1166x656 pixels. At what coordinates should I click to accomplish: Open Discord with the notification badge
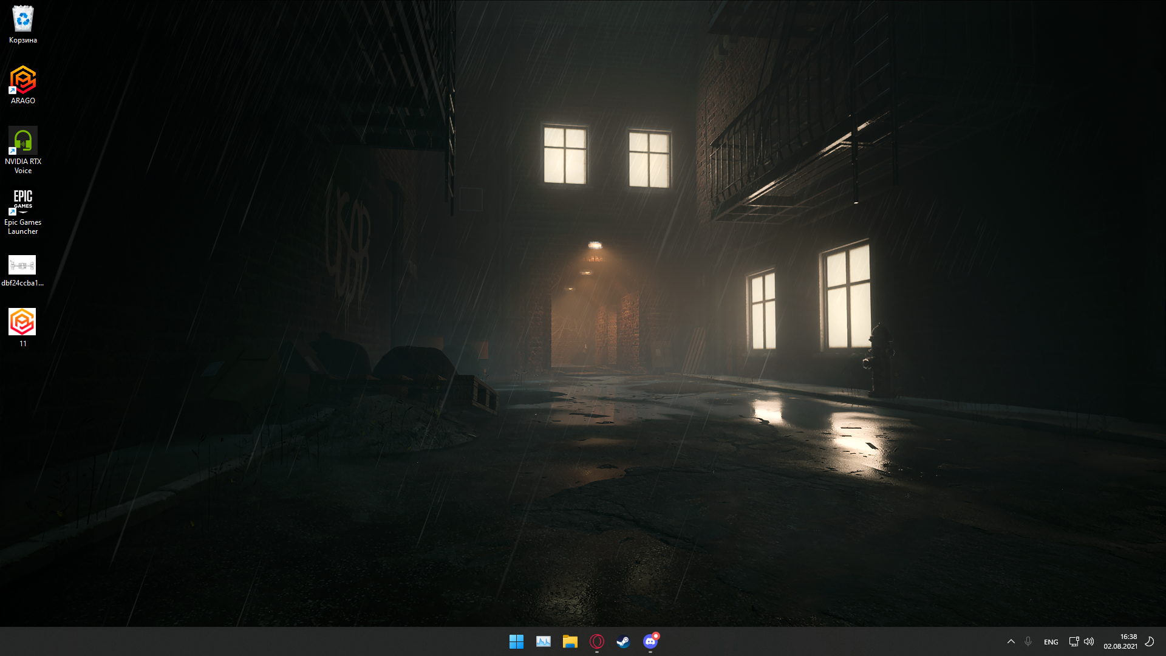[x=650, y=641]
